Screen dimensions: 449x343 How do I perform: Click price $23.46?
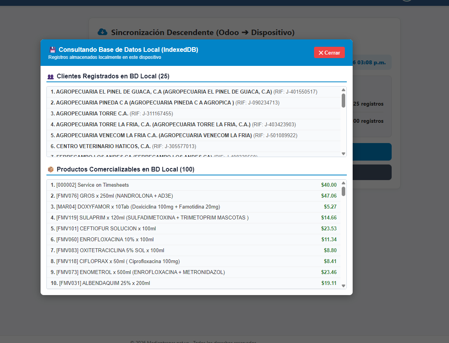point(329,272)
